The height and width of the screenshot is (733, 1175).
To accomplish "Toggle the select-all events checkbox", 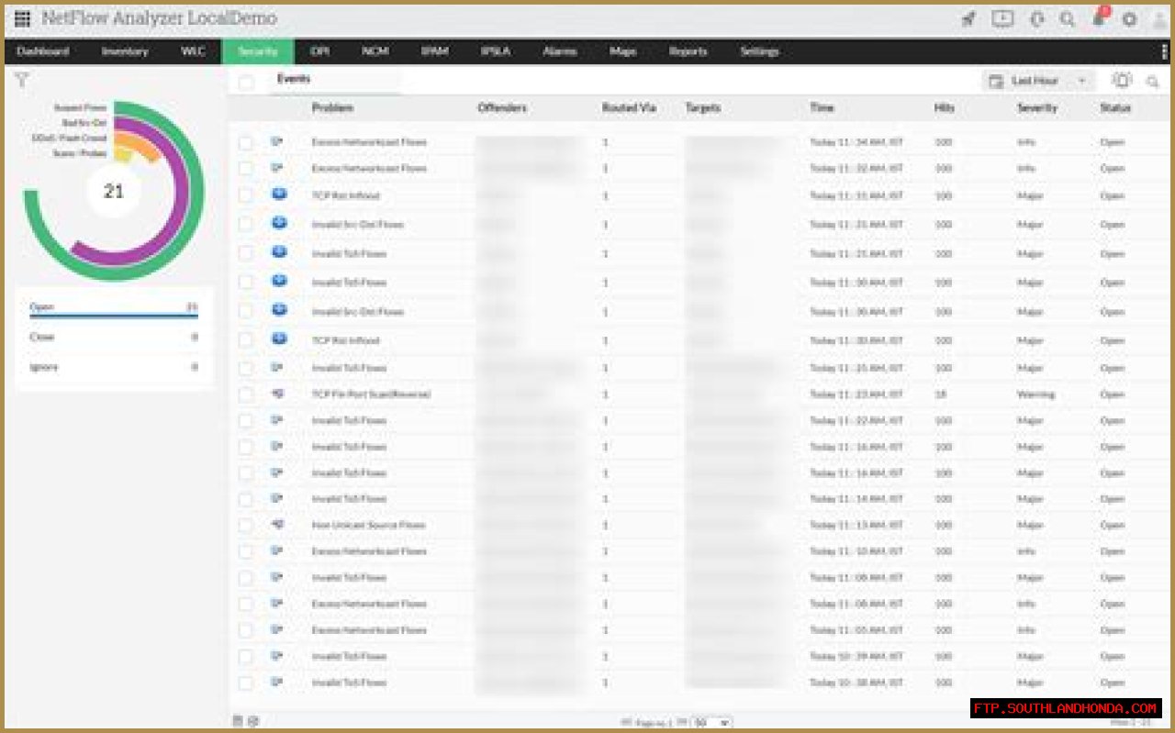I will 246,83.
